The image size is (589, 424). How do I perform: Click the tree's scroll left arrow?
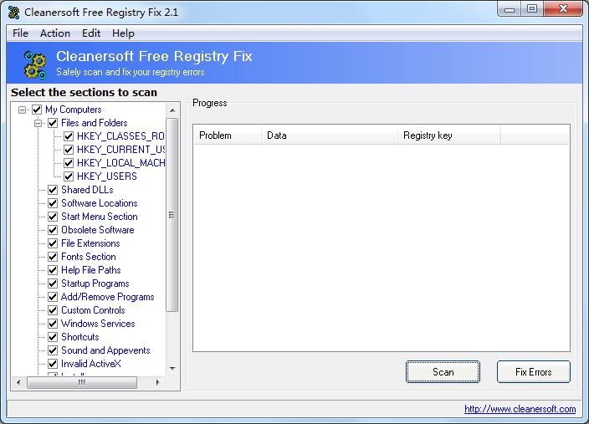[x=18, y=382]
